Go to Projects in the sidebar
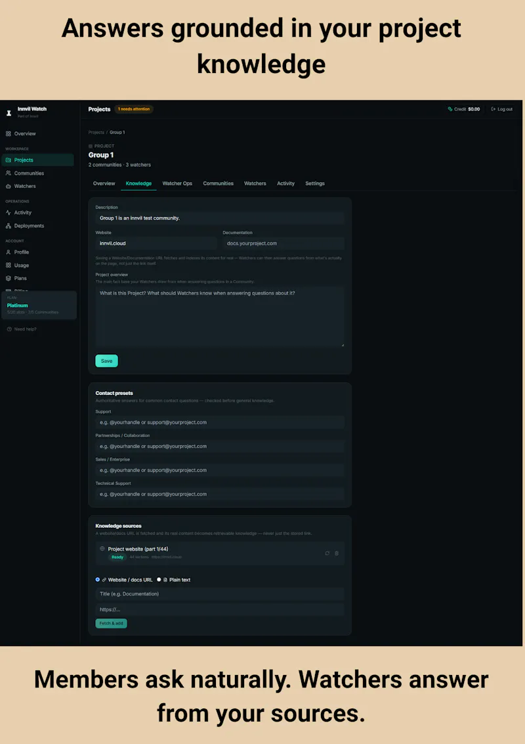Image resolution: width=525 pixels, height=744 pixels. [38, 160]
